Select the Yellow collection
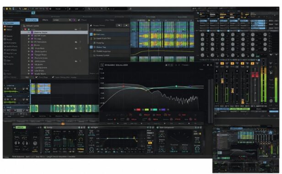Viewport: 282px width, 174px height. pyautogui.click(x=8, y=30)
